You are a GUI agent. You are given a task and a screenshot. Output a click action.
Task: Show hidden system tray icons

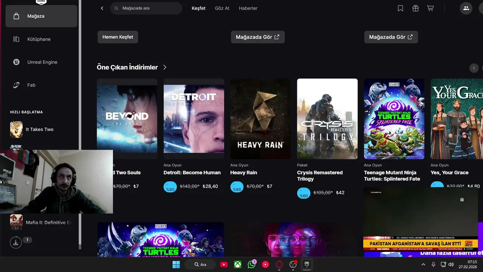[423, 264]
